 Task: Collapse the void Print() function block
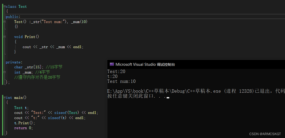pos(5,37)
